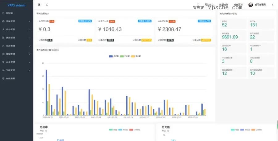Click the 控制台 home icon in sidebar
The image size is (278, 141).
click(3, 13)
